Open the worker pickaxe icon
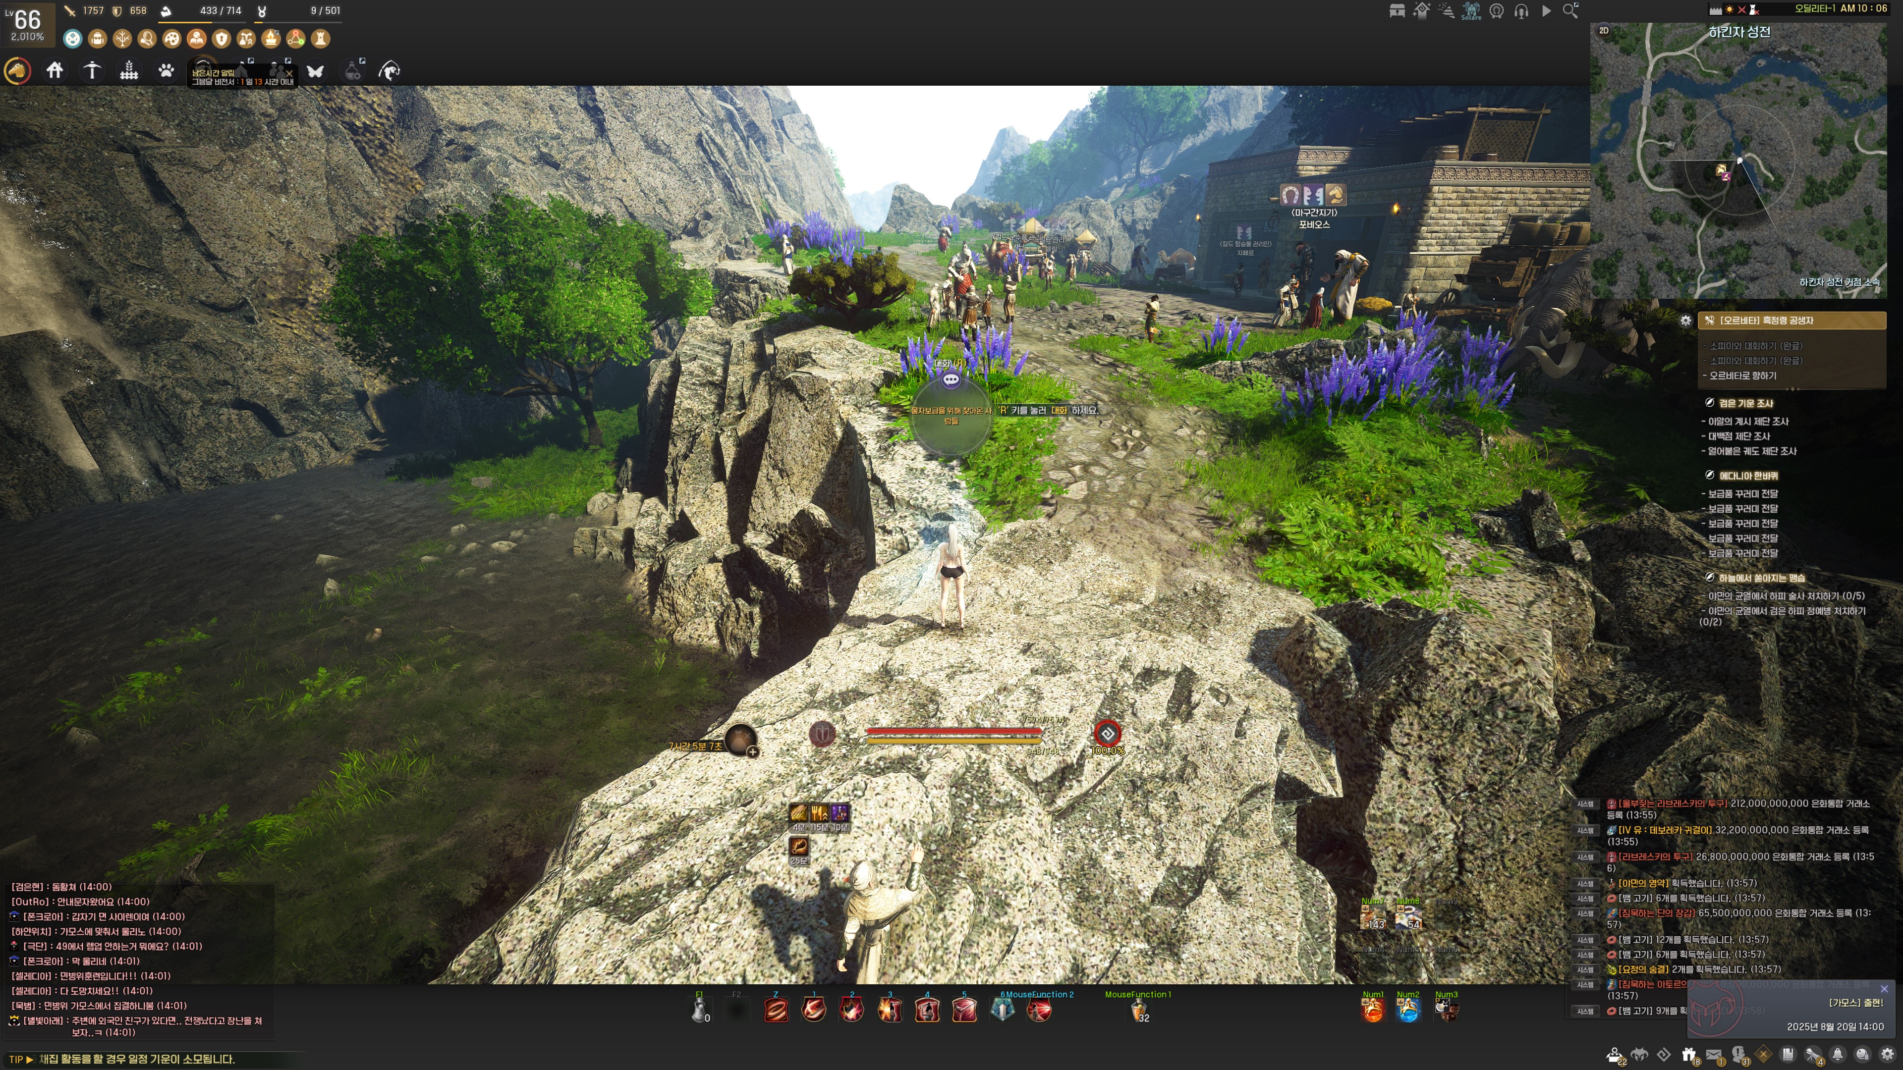Image resolution: width=1903 pixels, height=1070 pixels. tap(92, 71)
